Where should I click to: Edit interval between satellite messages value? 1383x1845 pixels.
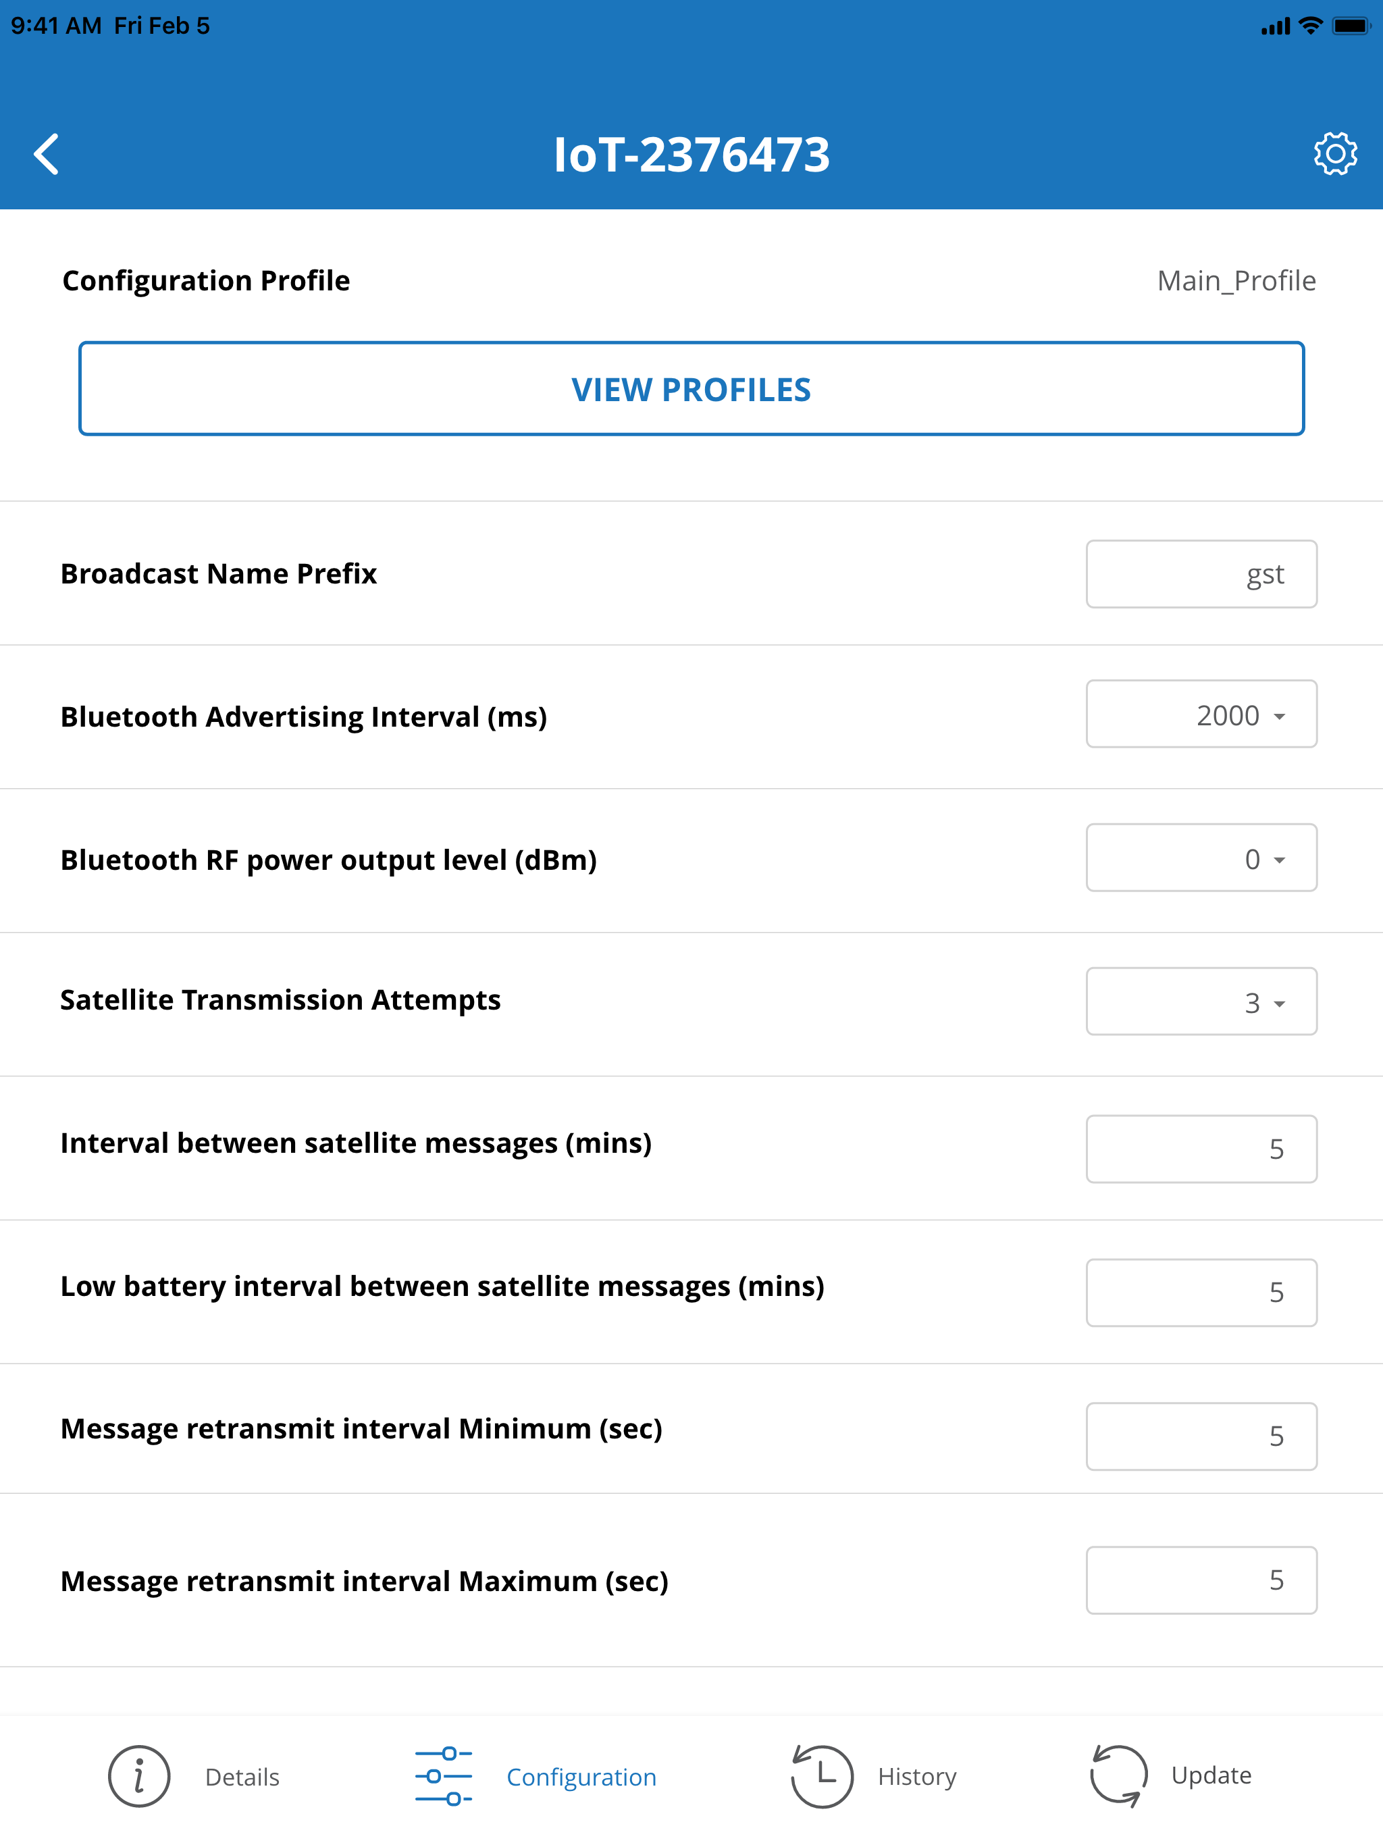tap(1201, 1149)
